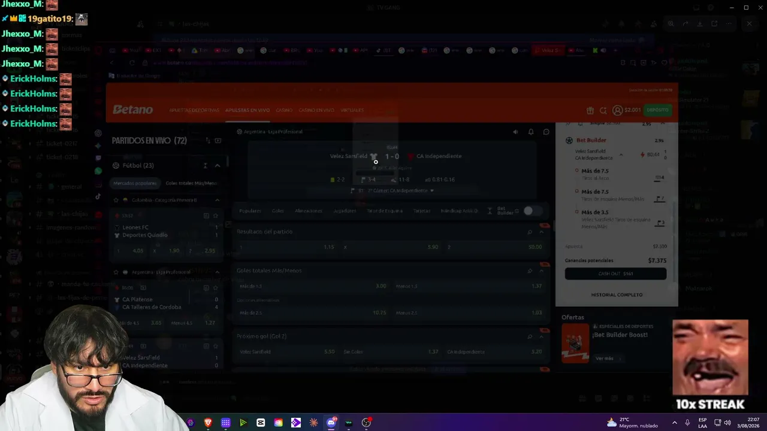Expand the corner event dropdown under the score

(x=432, y=190)
